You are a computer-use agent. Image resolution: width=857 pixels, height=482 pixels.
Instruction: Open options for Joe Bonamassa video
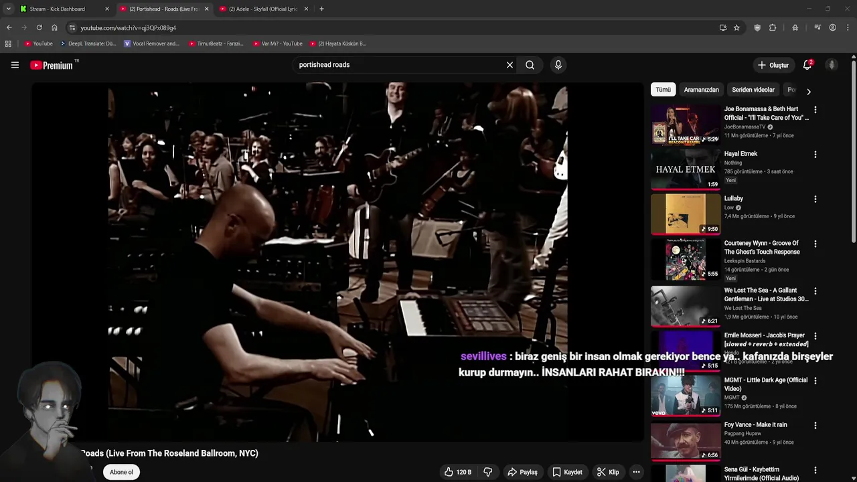coord(815,110)
